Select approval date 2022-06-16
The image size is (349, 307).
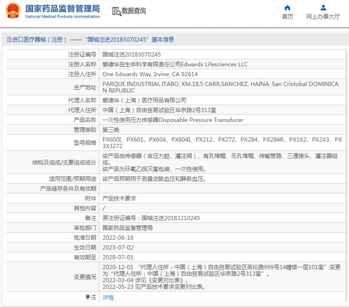click(118, 238)
